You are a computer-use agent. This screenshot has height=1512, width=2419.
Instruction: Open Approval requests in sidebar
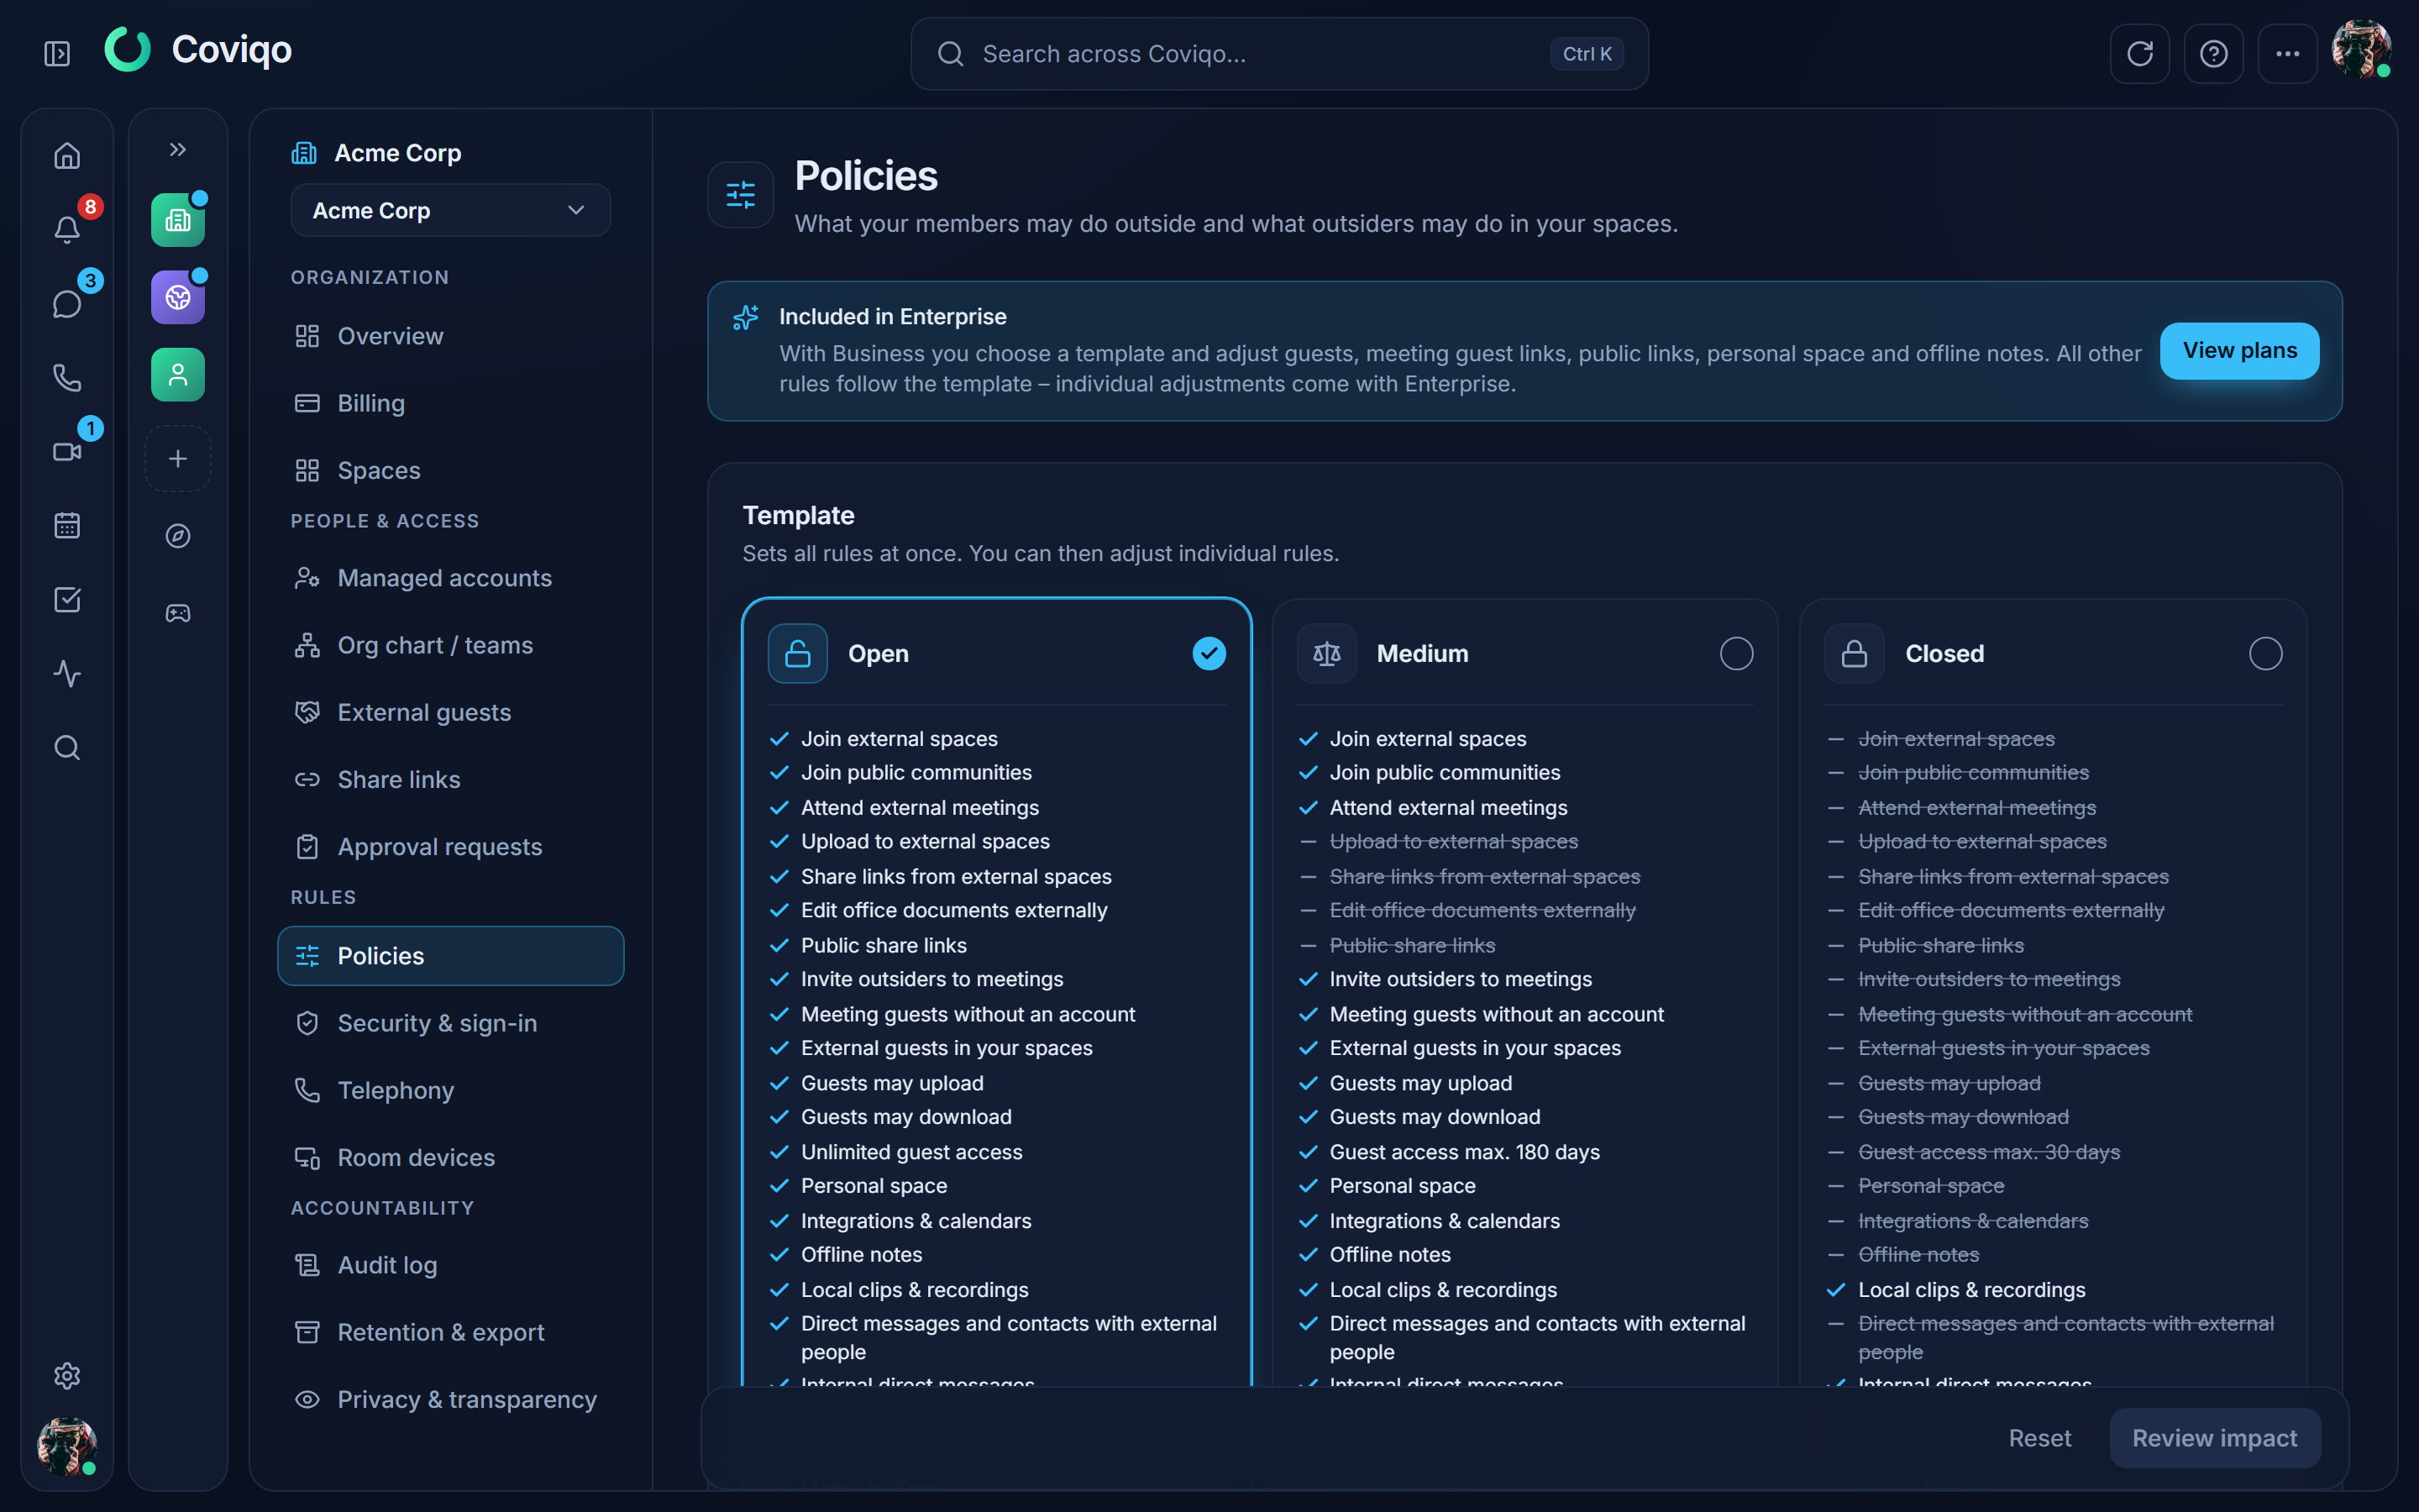click(x=450, y=847)
